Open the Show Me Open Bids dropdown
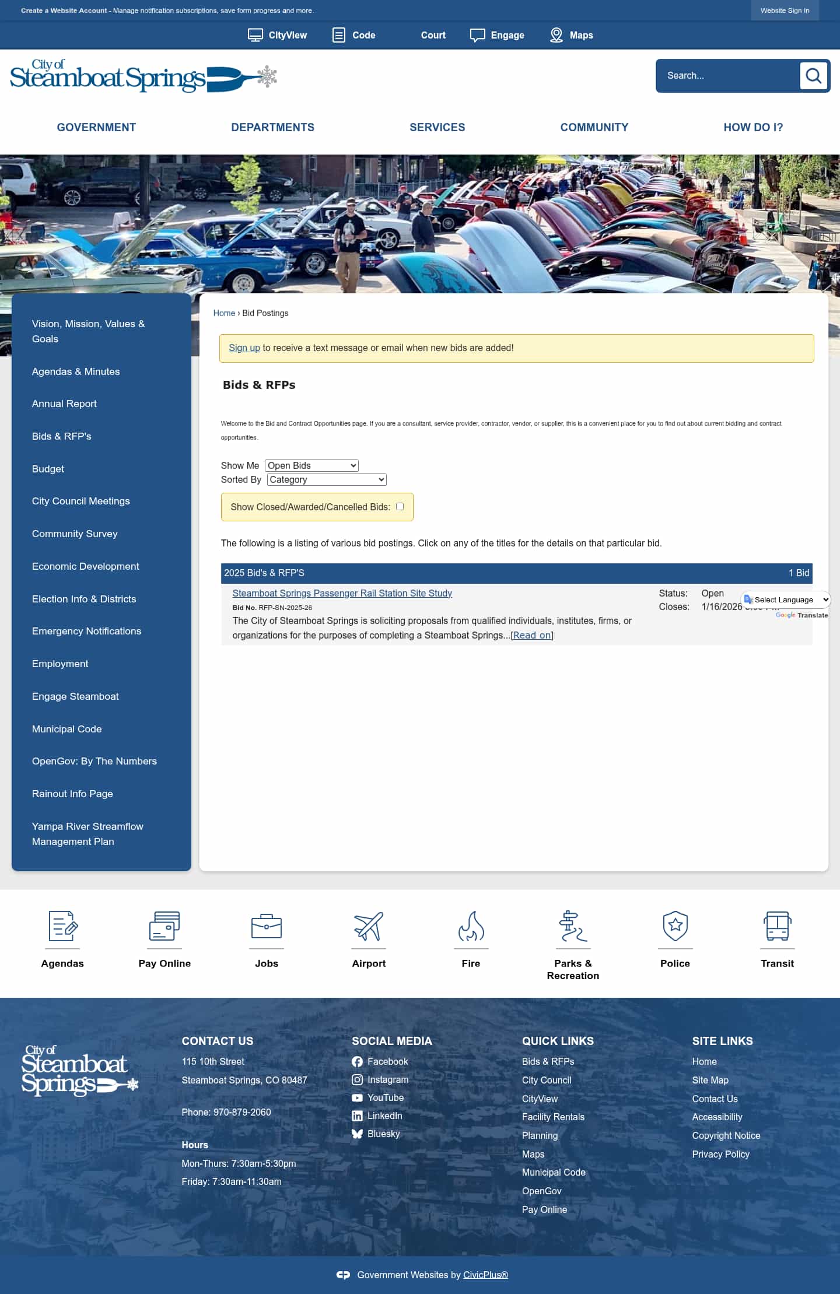The height and width of the screenshot is (1294, 840). pos(311,465)
